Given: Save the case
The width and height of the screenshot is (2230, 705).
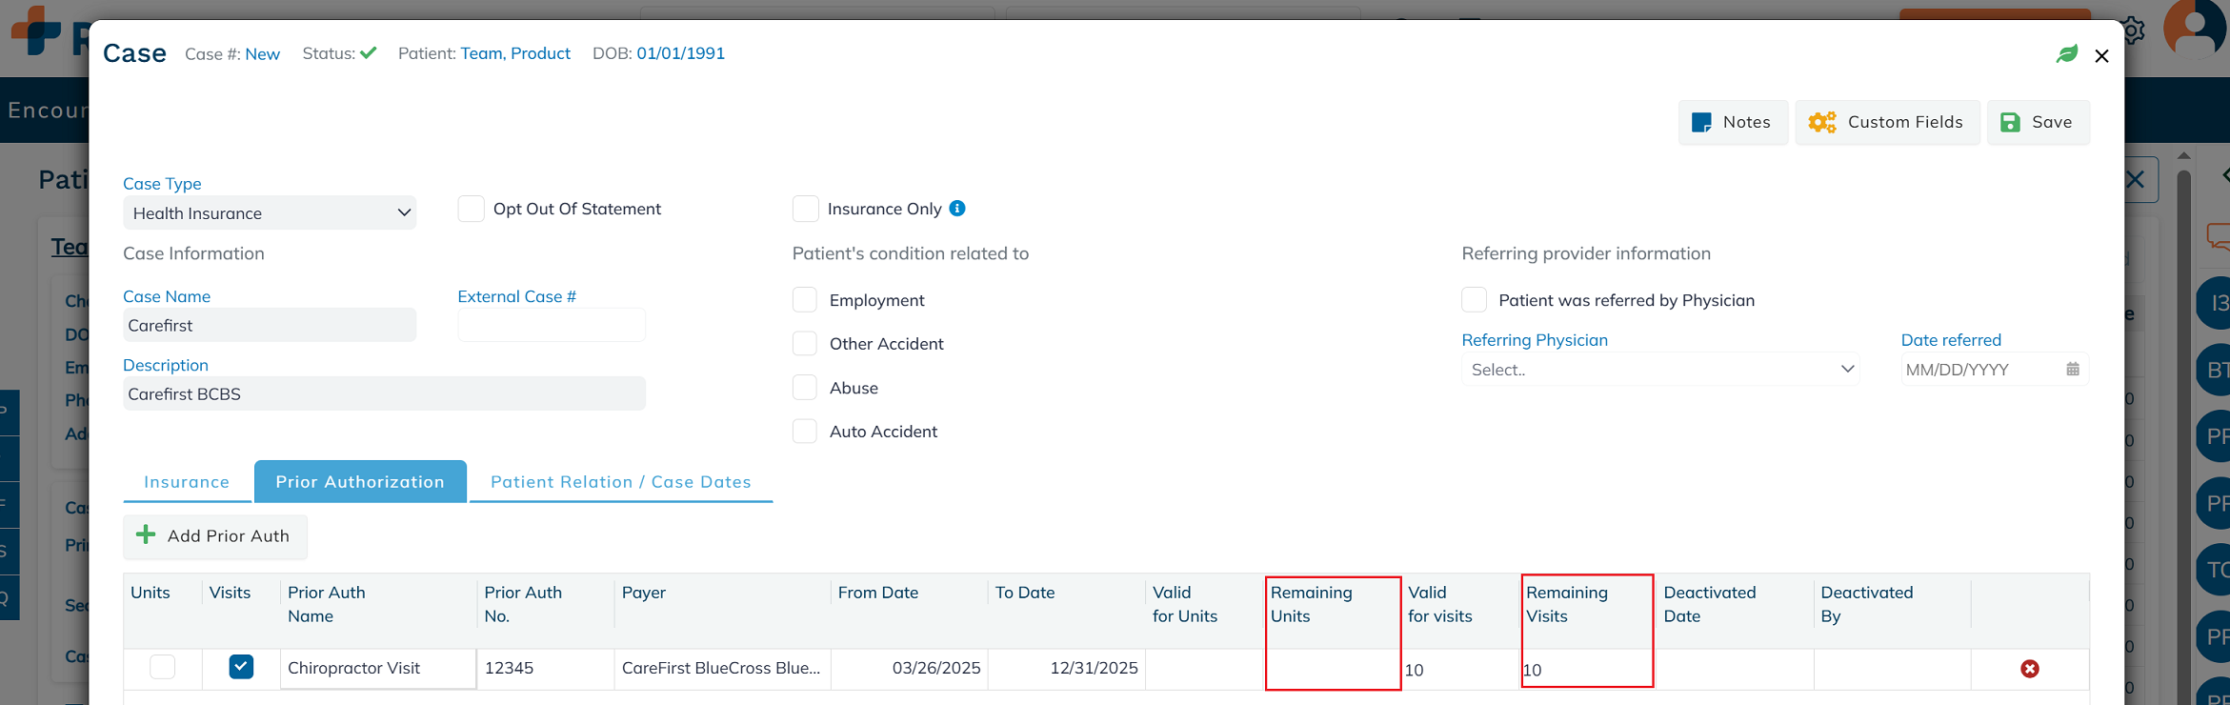Looking at the screenshot, I should (x=2038, y=122).
